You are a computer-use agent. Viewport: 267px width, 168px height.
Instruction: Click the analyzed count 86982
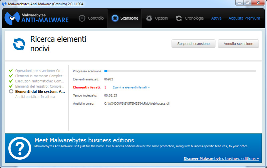click(x=109, y=79)
